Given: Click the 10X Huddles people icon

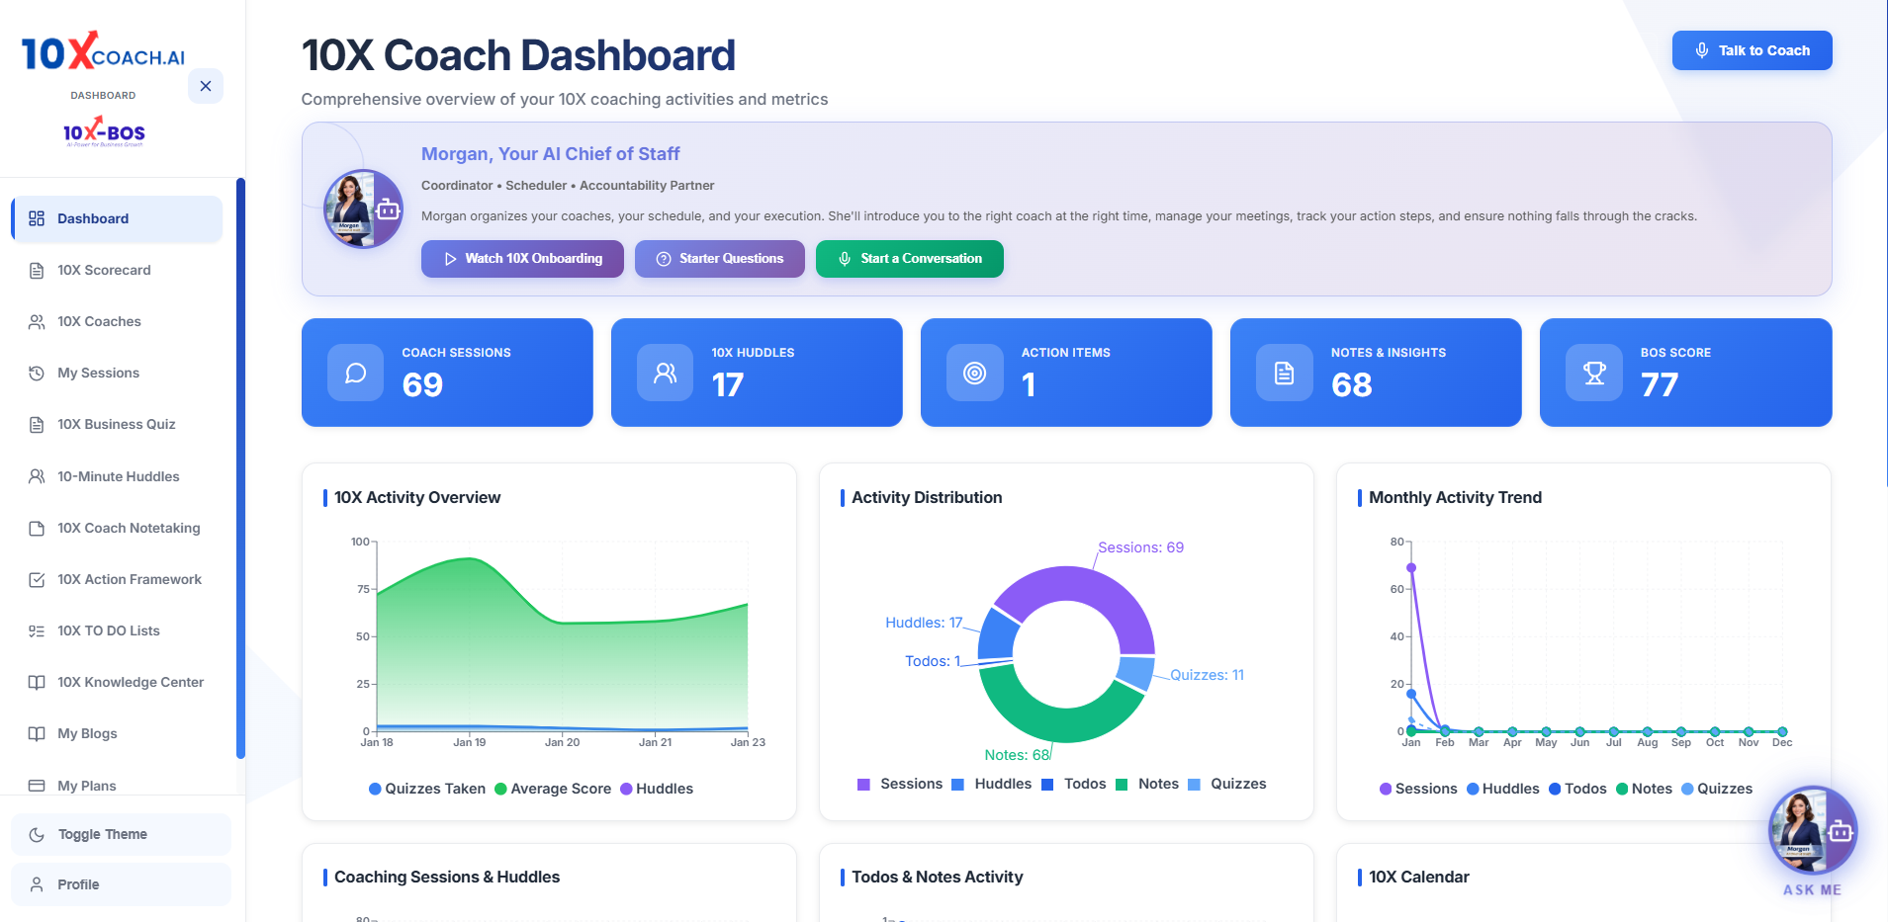Looking at the screenshot, I should (x=665, y=373).
